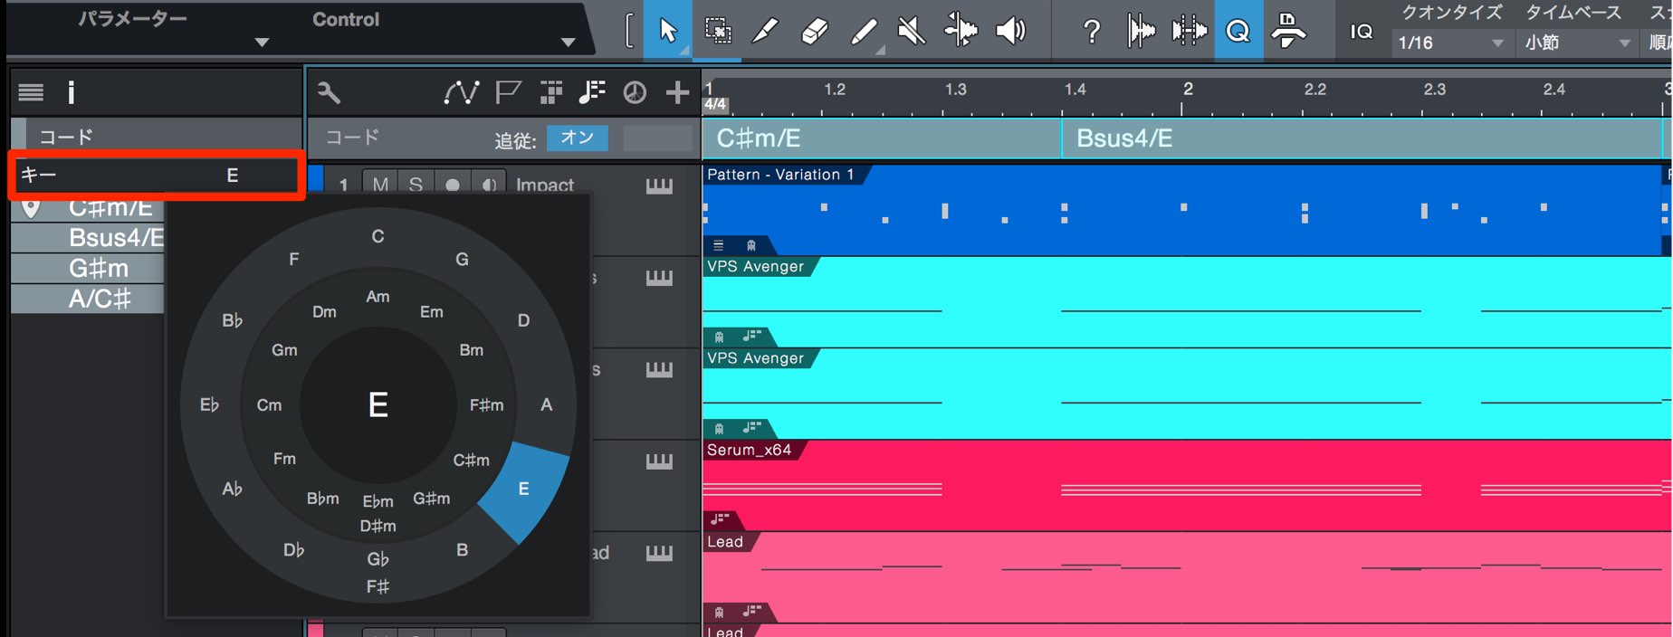Viewport: 1673px width, 637px height.
Task: Select the Arrow tool
Action: [x=668, y=31]
